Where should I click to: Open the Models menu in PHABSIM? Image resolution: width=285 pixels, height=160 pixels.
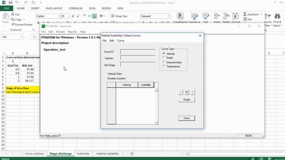click(x=61, y=32)
